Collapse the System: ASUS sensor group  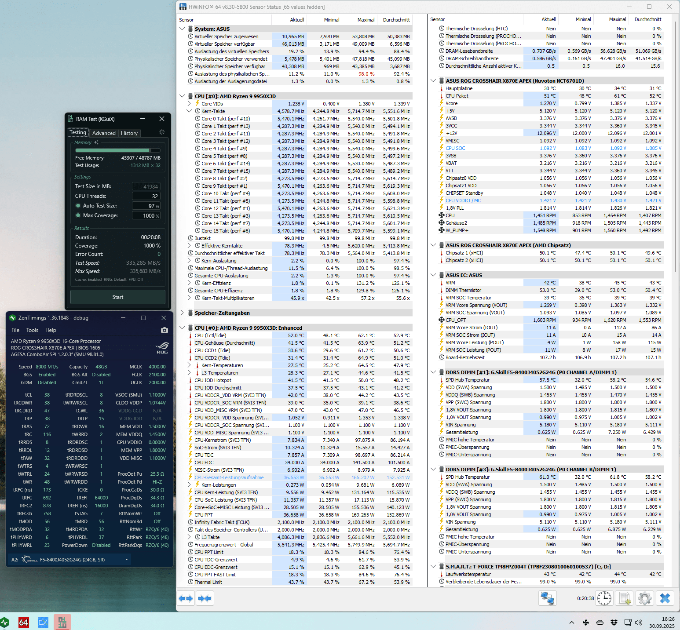tap(182, 29)
